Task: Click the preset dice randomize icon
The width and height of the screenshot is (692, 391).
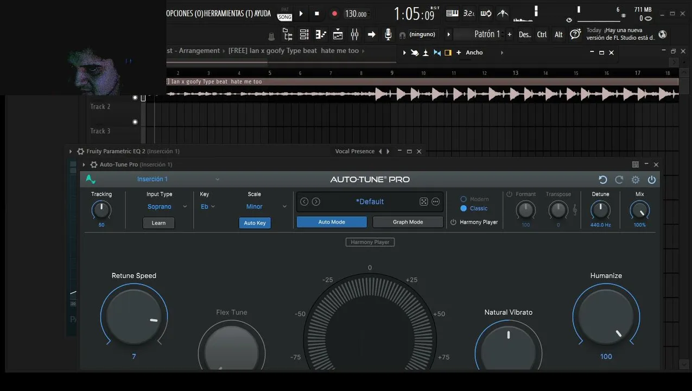Action: click(x=424, y=201)
